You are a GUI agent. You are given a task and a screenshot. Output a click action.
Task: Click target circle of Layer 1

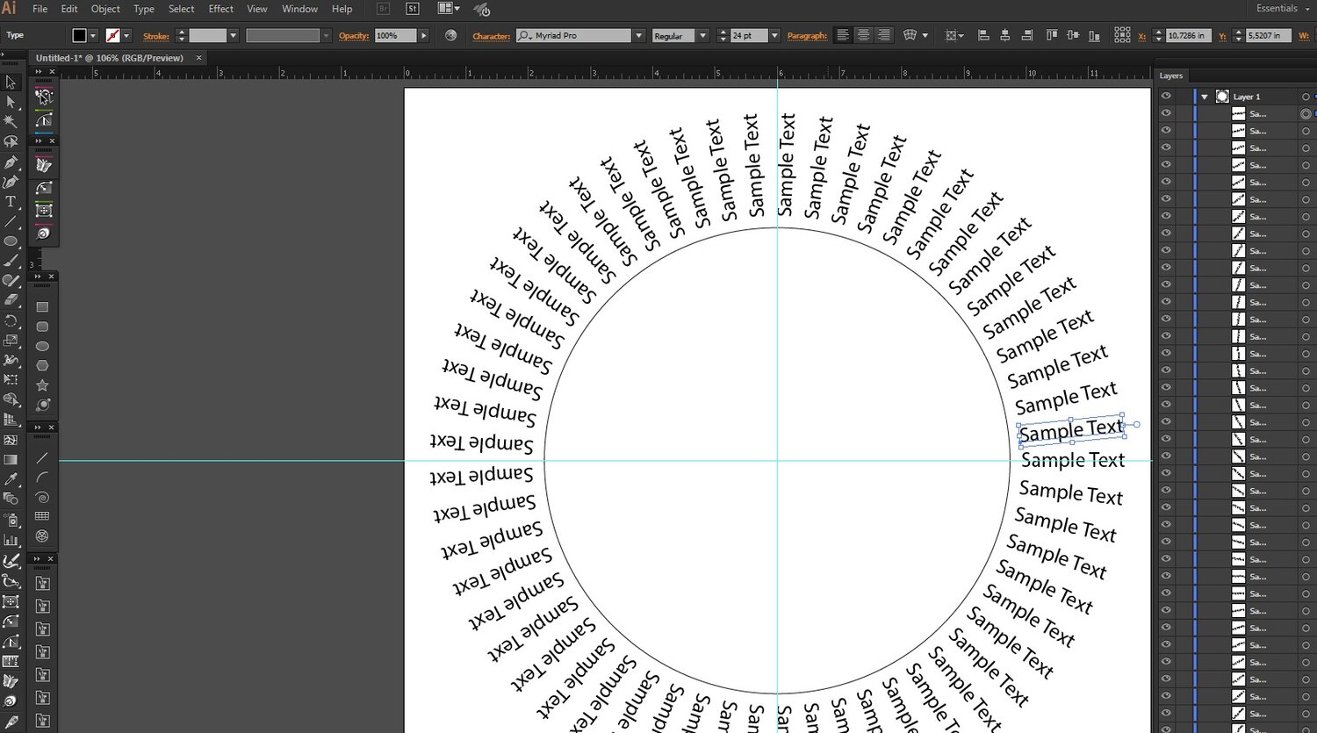coord(1306,97)
